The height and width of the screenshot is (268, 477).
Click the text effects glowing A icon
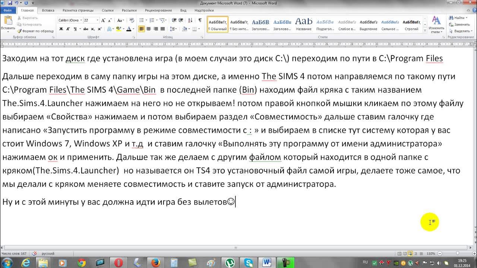(110, 29)
